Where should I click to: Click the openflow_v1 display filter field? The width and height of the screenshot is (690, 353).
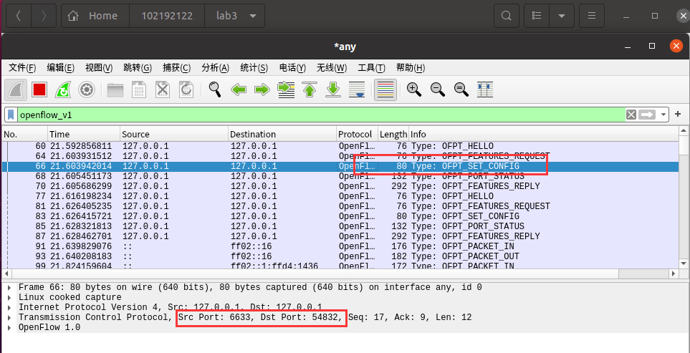coord(321,115)
